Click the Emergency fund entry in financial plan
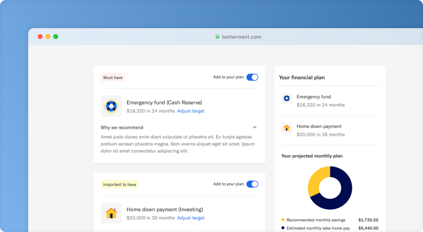The height and width of the screenshot is (232, 423). (330, 101)
